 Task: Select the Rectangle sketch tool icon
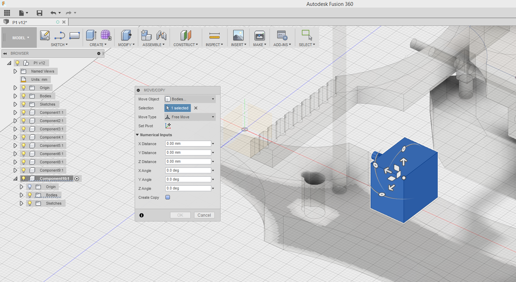click(x=75, y=35)
